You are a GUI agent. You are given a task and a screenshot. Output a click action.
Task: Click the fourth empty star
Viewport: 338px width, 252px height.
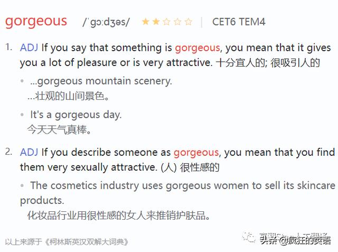click(177, 22)
